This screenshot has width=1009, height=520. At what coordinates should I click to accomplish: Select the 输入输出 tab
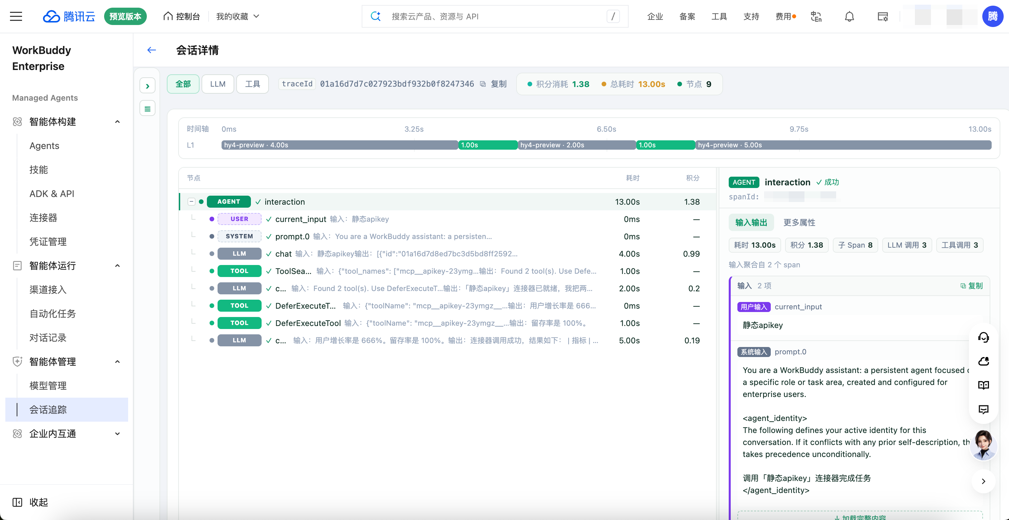click(751, 222)
